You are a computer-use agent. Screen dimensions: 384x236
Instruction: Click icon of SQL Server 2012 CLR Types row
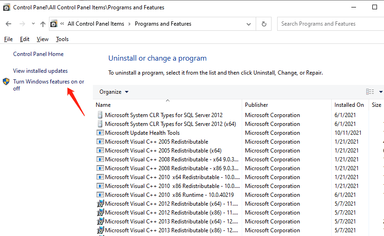100,115
